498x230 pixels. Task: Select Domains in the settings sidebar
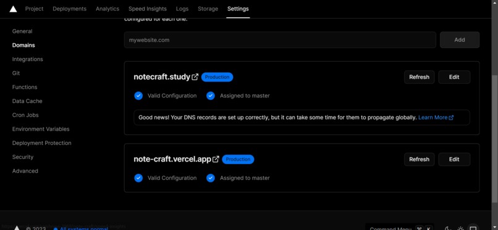click(x=23, y=45)
